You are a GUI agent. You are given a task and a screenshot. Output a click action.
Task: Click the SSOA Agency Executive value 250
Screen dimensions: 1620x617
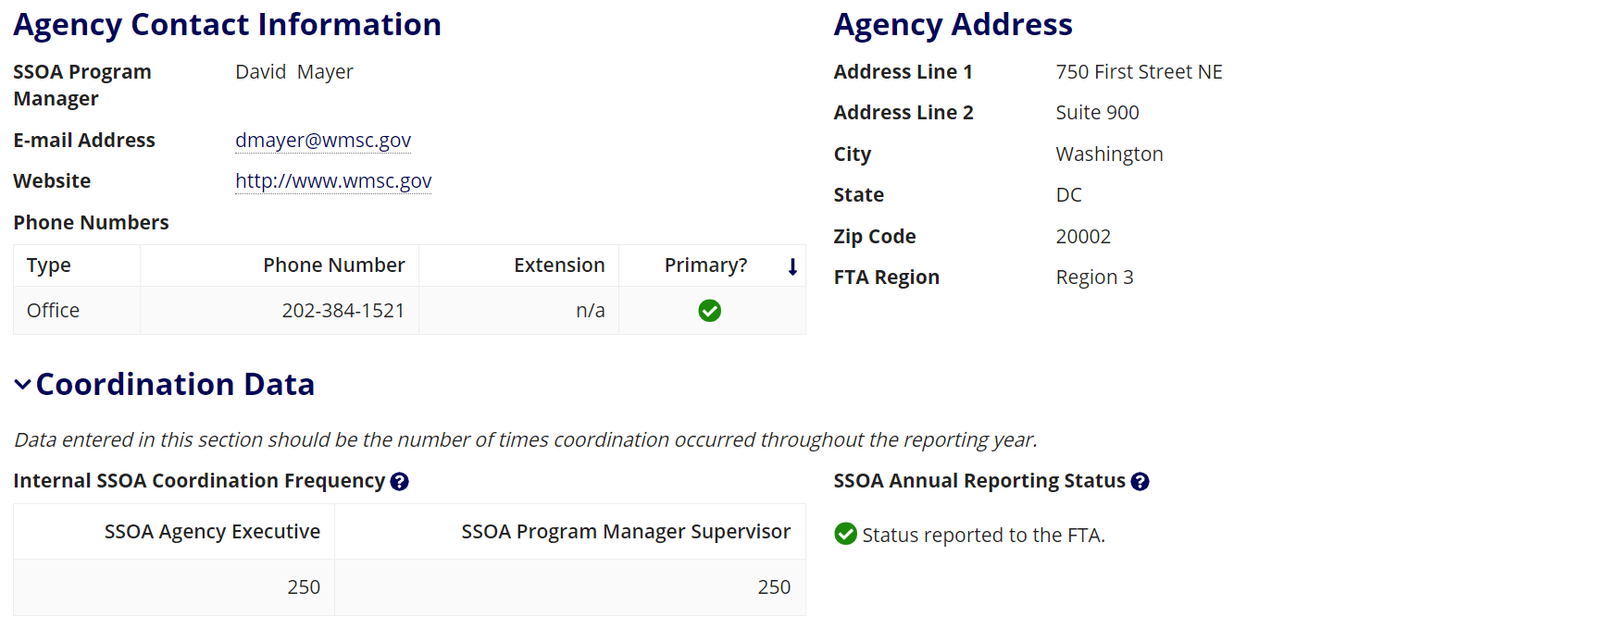coord(304,587)
